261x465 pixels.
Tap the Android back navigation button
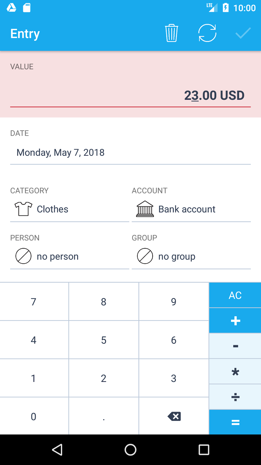coord(57,450)
